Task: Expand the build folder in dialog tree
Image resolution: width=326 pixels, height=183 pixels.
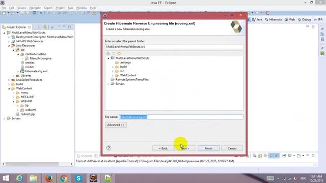Action: (x=113, y=67)
